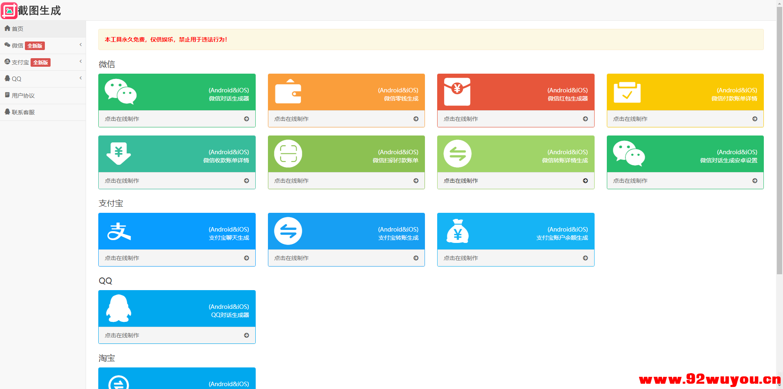The height and width of the screenshot is (389, 783).
Task: Click the money bag icon for 支付宝账户余额生成
Action: coord(457,231)
